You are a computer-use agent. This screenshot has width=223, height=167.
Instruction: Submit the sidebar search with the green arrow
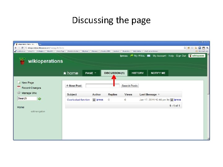40,99
